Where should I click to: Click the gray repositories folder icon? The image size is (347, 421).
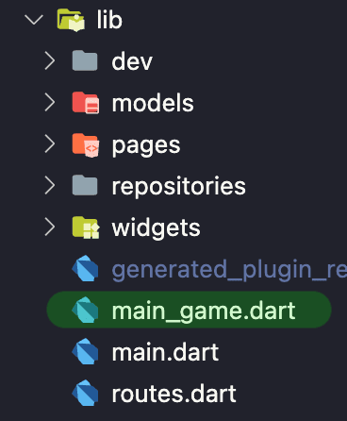point(85,185)
